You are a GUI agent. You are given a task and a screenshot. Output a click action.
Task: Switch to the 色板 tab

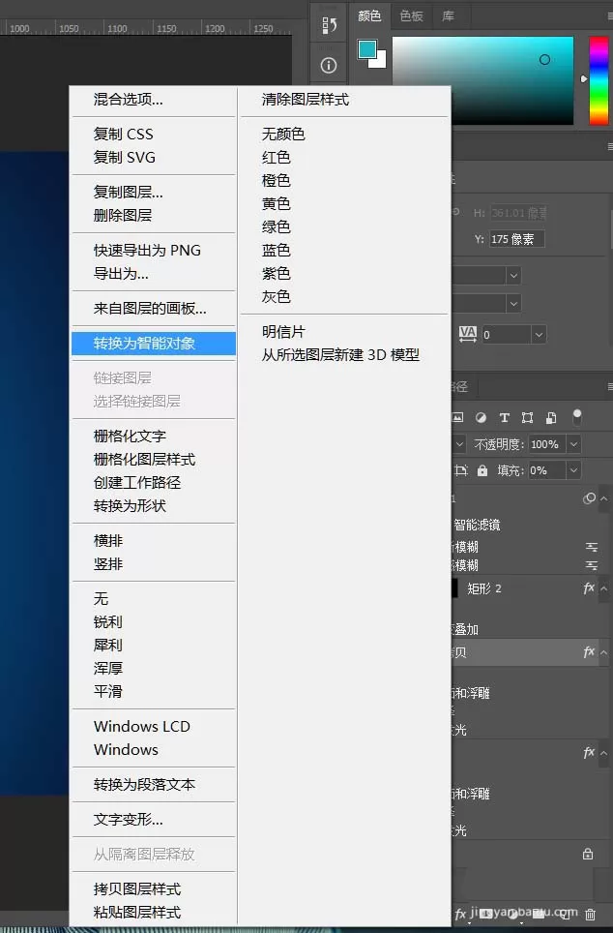(412, 16)
